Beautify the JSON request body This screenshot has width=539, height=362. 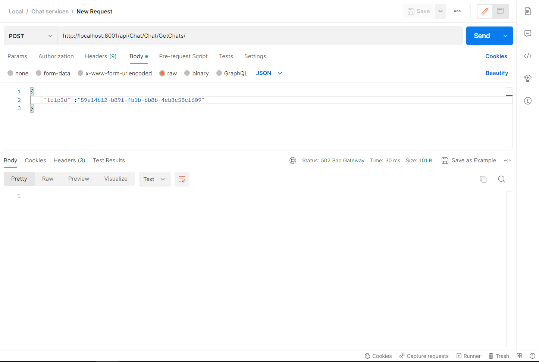pos(497,73)
